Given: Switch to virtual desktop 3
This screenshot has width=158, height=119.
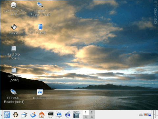Looking at the screenshot, I should (86, 117).
